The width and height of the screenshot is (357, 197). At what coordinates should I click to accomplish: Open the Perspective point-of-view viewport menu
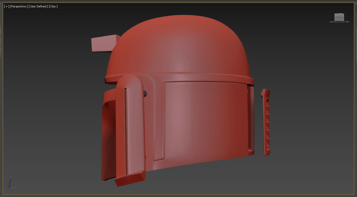click(x=19, y=6)
